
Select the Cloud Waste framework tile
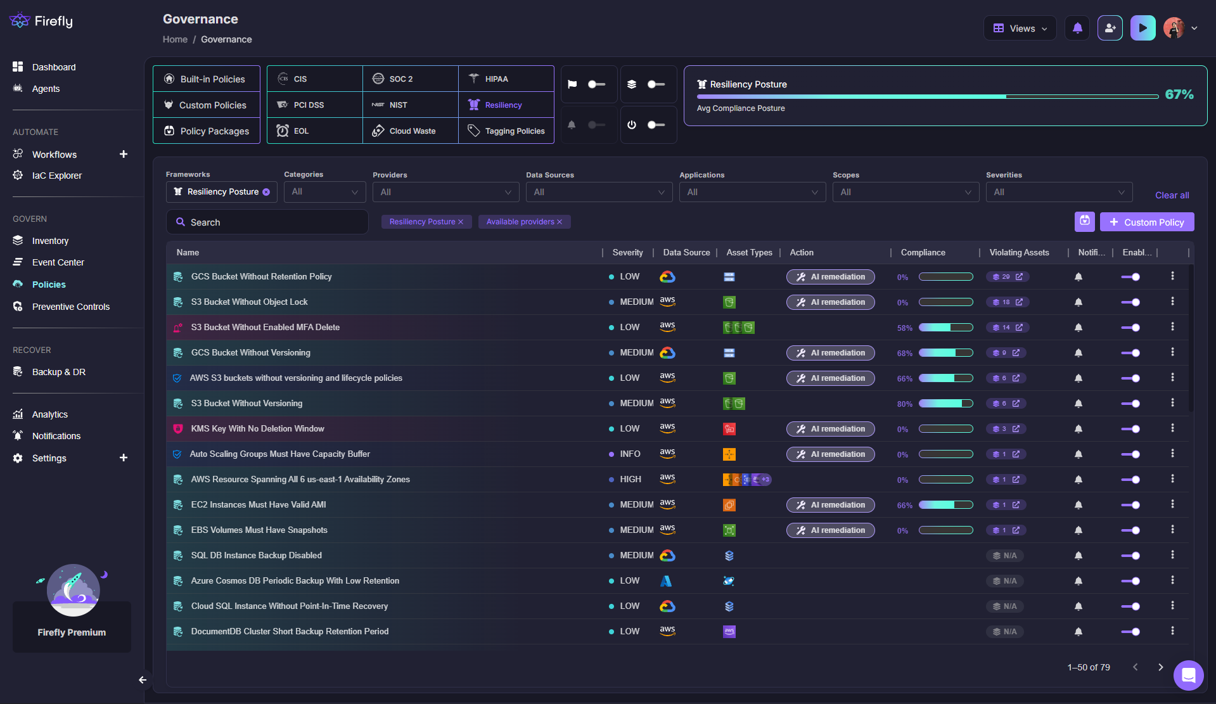click(411, 131)
